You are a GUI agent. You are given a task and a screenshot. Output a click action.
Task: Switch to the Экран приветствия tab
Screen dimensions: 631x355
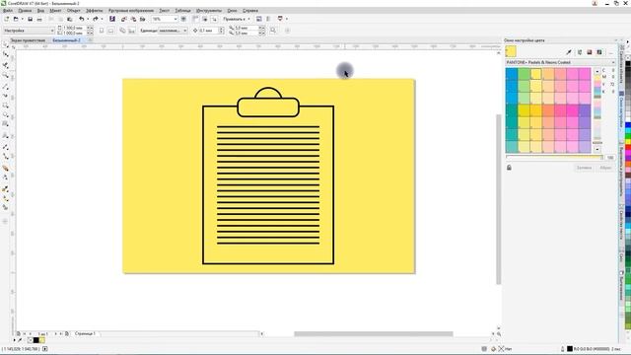tap(28, 40)
